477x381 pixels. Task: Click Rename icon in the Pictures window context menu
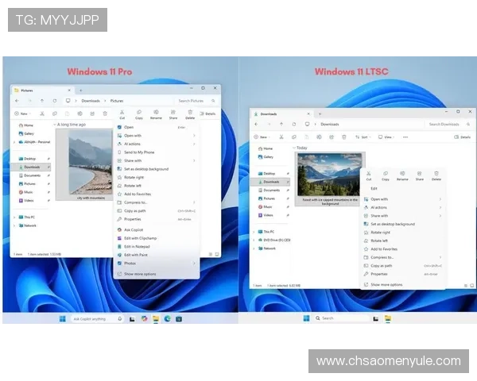tap(156, 113)
